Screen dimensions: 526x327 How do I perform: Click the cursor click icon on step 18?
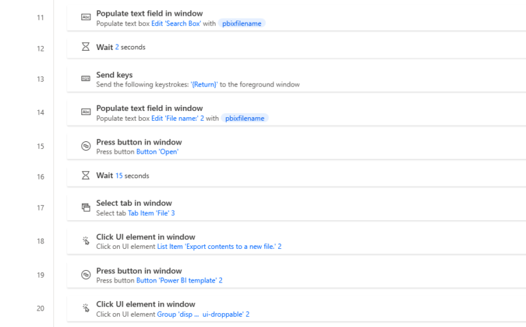pos(86,241)
